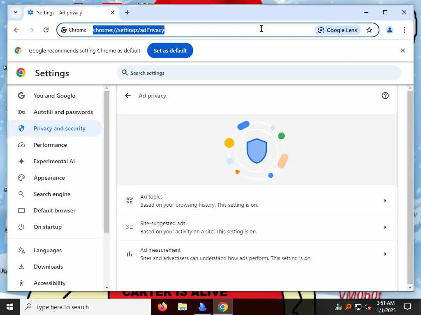Open On startup settings section
Image resolution: width=421 pixels, height=315 pixels.
[x=55, y=227]
